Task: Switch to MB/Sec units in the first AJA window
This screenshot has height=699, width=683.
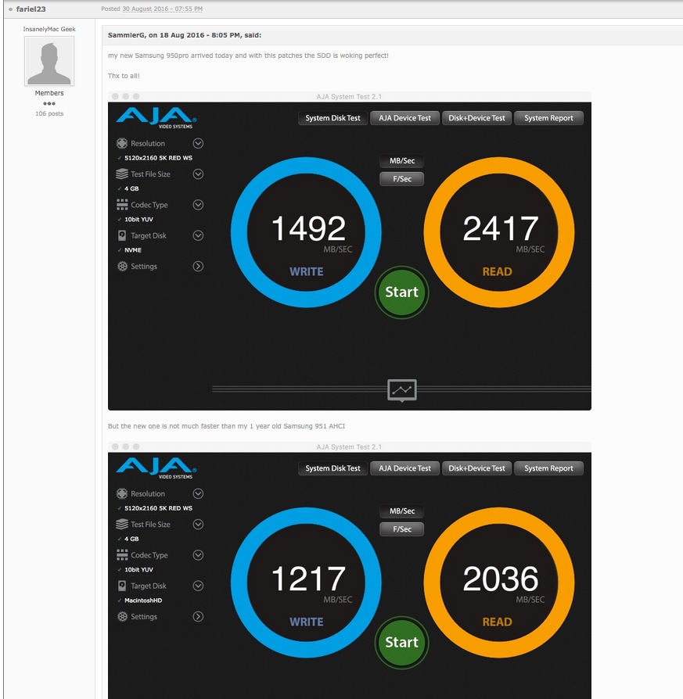Action: pyautogui.click(x=402, y=160)
